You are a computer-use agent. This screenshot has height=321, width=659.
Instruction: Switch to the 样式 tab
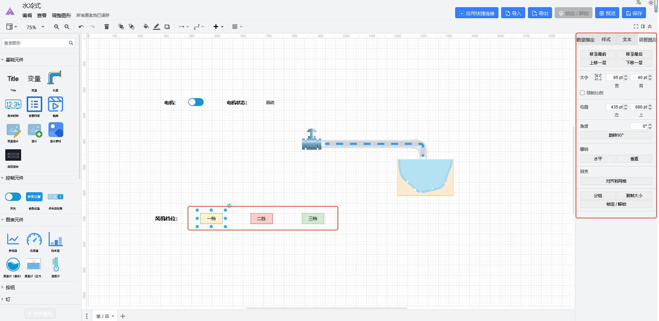pos(606,40)
